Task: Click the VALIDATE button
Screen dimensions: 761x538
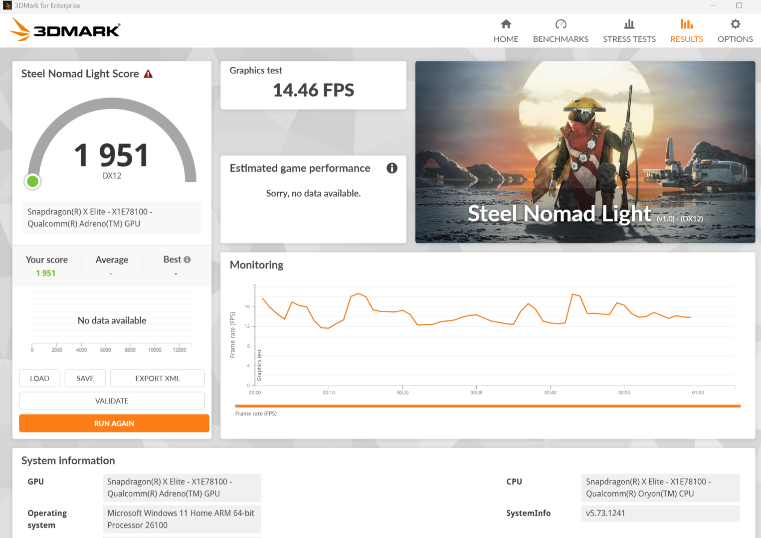Action: click(112, 401)
